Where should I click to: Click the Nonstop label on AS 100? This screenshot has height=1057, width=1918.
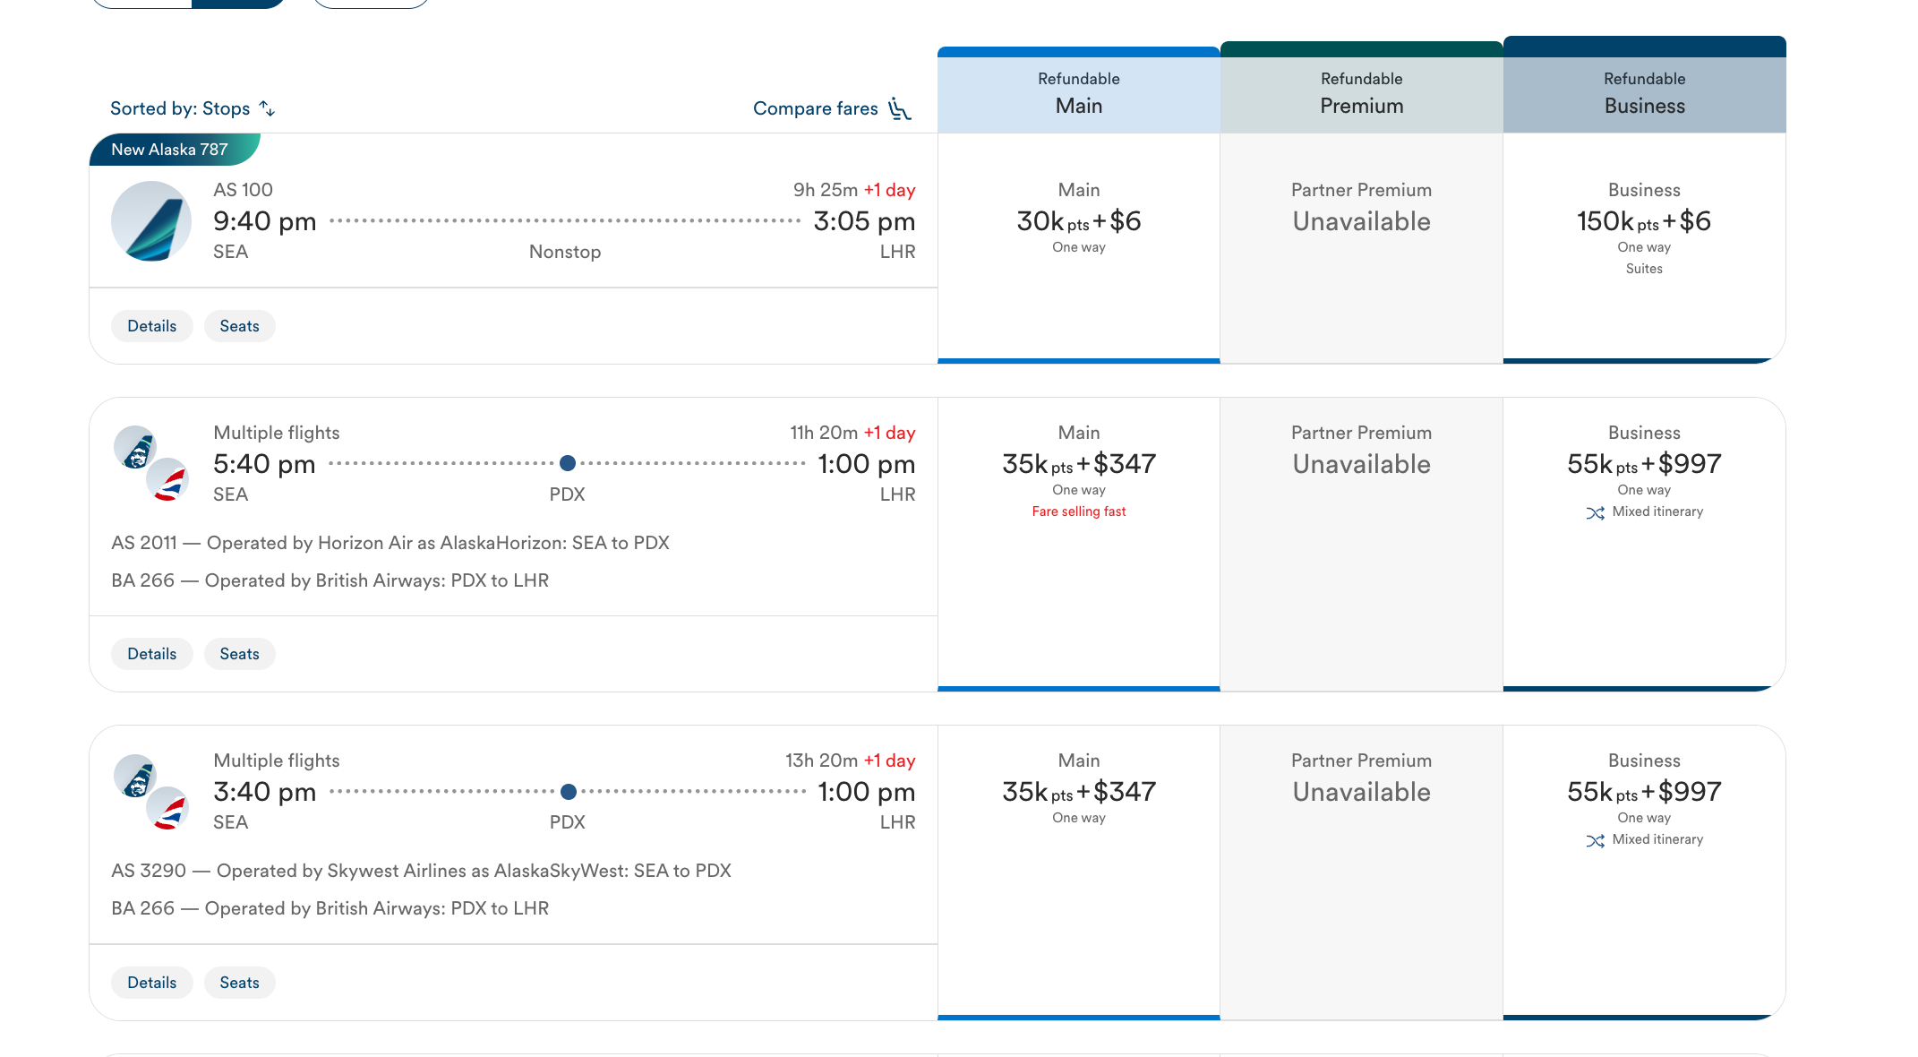click(565, 252)
